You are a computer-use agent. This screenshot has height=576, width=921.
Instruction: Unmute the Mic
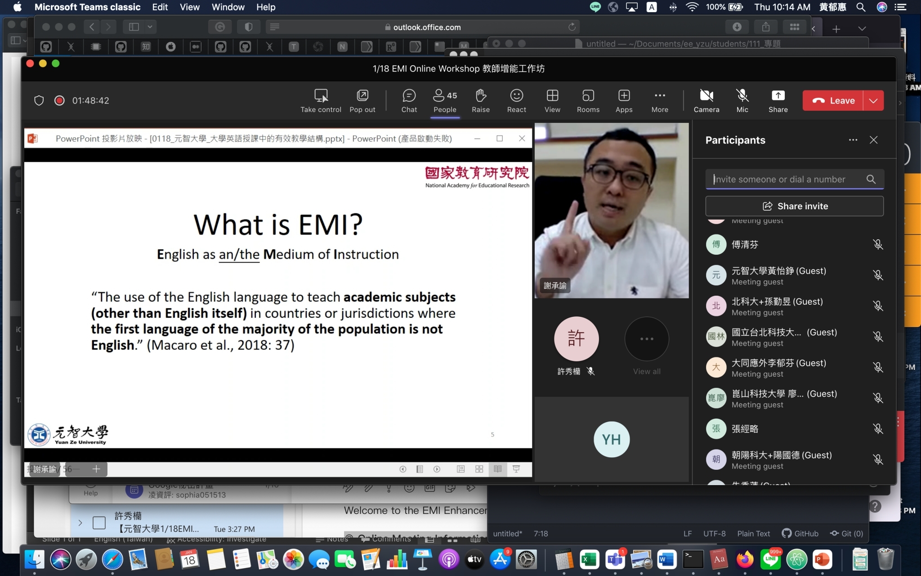(742, 101)
